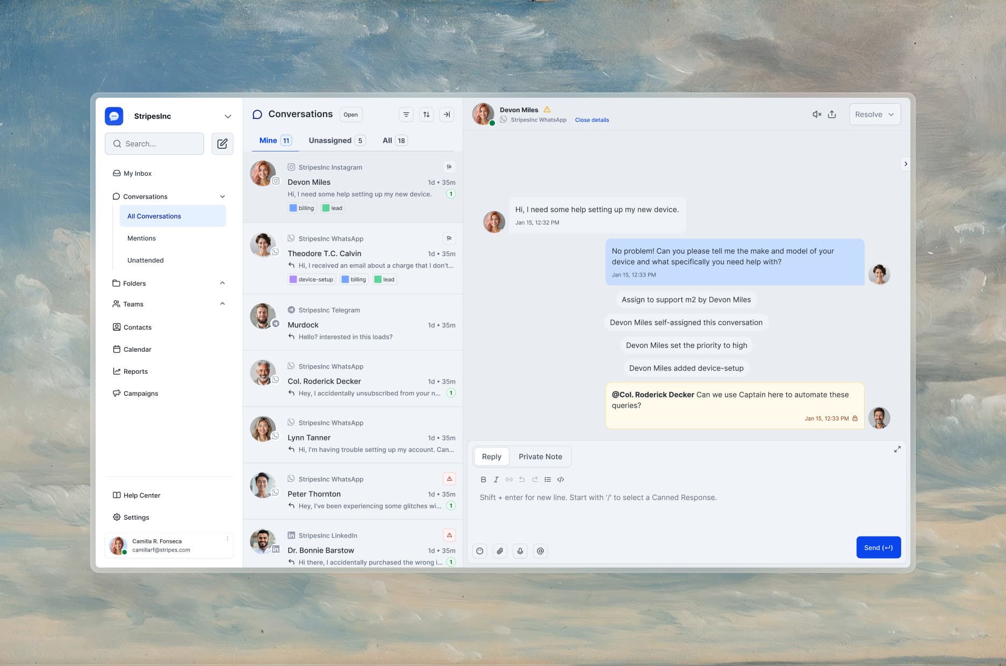
Task: Expand the reply editor with the arrows icon
Action: 897,449
